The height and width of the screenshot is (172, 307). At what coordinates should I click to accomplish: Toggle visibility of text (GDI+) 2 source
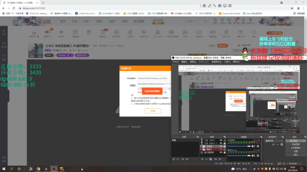pyautogui.click(x=221, y=143)
